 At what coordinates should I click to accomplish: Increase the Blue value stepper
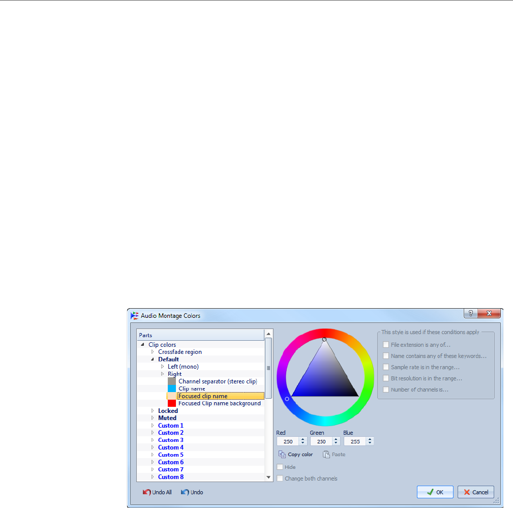coord(370,439)
